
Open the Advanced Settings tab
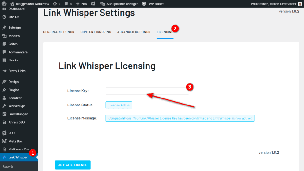click(134, 32)
